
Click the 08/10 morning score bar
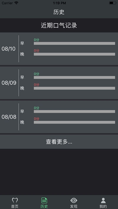tap(74, 43)
